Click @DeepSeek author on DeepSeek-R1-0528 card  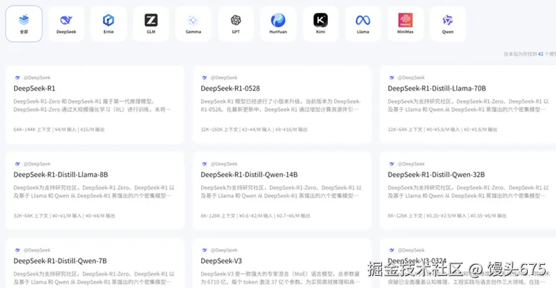pyautogui.click(x=224, y=78)
